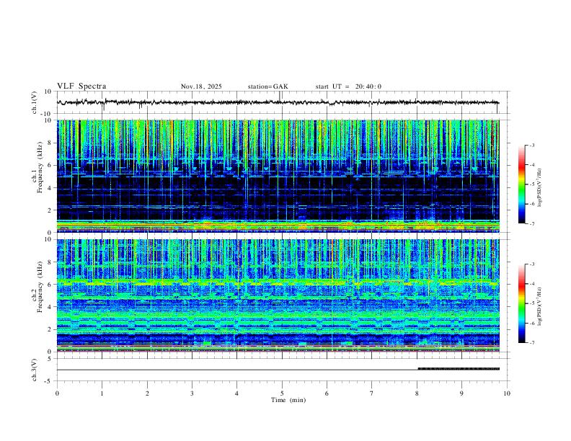Click the '-7' label on upper colorbar

pos(531,223)
